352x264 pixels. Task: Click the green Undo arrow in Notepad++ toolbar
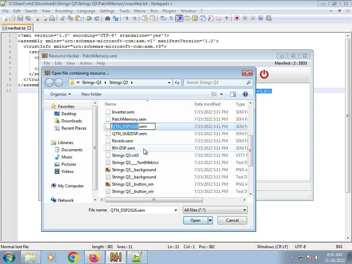point(89,19)
